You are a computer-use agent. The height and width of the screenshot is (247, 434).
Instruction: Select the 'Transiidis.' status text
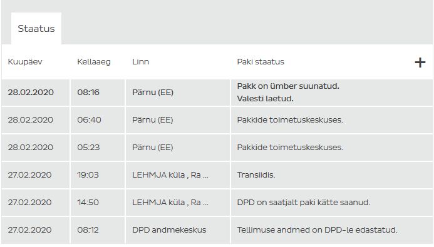point(256,175)
